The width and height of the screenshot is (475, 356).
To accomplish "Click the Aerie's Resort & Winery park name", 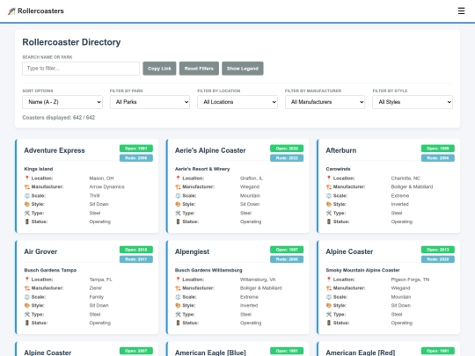I will (202, 169).
